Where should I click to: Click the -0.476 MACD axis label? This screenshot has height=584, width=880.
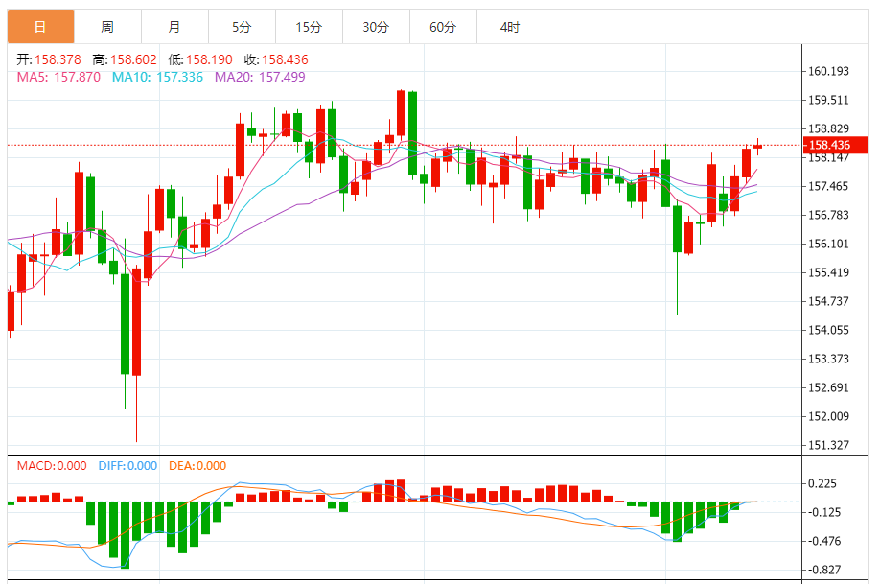click(x=823, y=541)
